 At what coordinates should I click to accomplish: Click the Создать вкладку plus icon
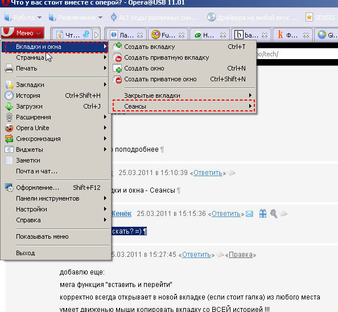click(118, 47)
